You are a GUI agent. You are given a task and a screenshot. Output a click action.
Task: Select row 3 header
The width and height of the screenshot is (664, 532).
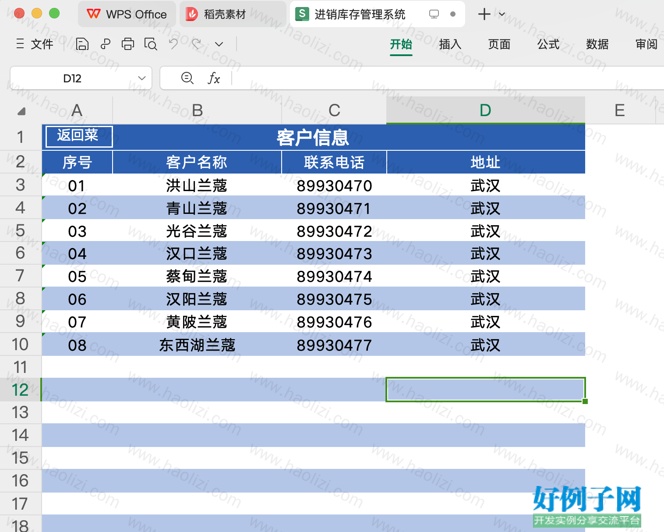21,185
